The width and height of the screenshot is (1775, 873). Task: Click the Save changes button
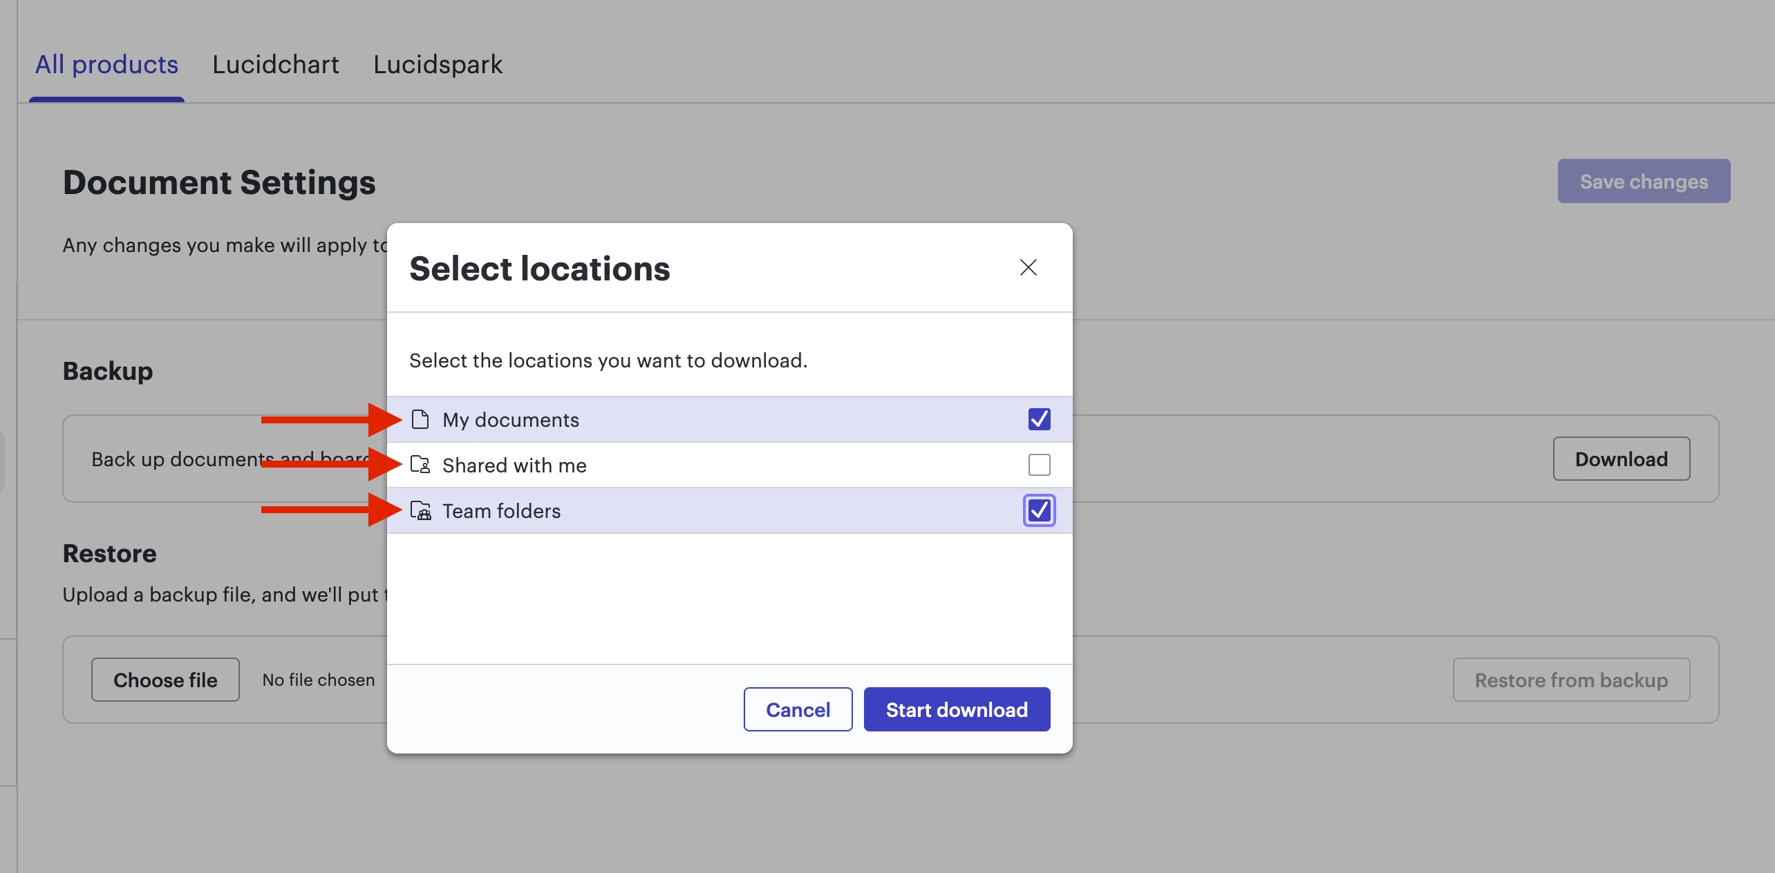1643,181
